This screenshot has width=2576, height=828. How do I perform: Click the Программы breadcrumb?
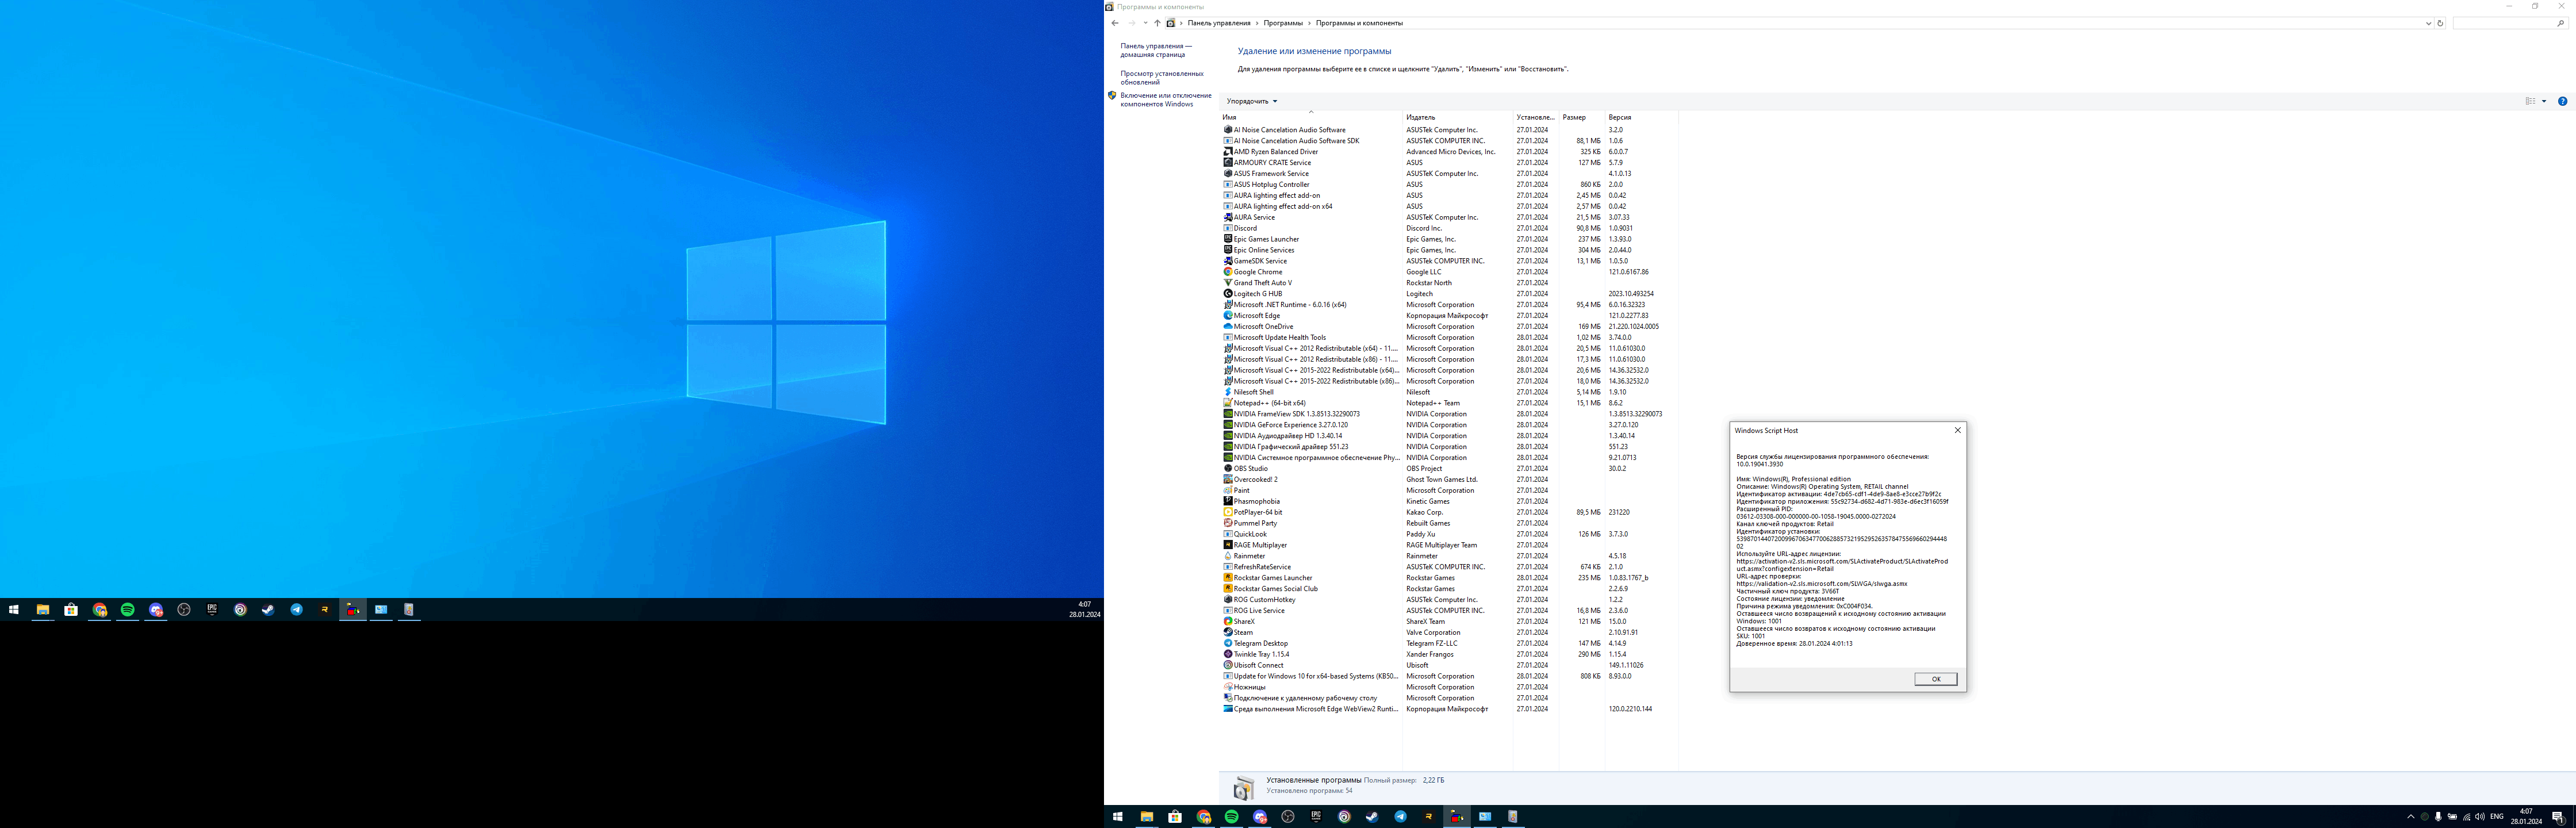click(x=1283, y=23)
